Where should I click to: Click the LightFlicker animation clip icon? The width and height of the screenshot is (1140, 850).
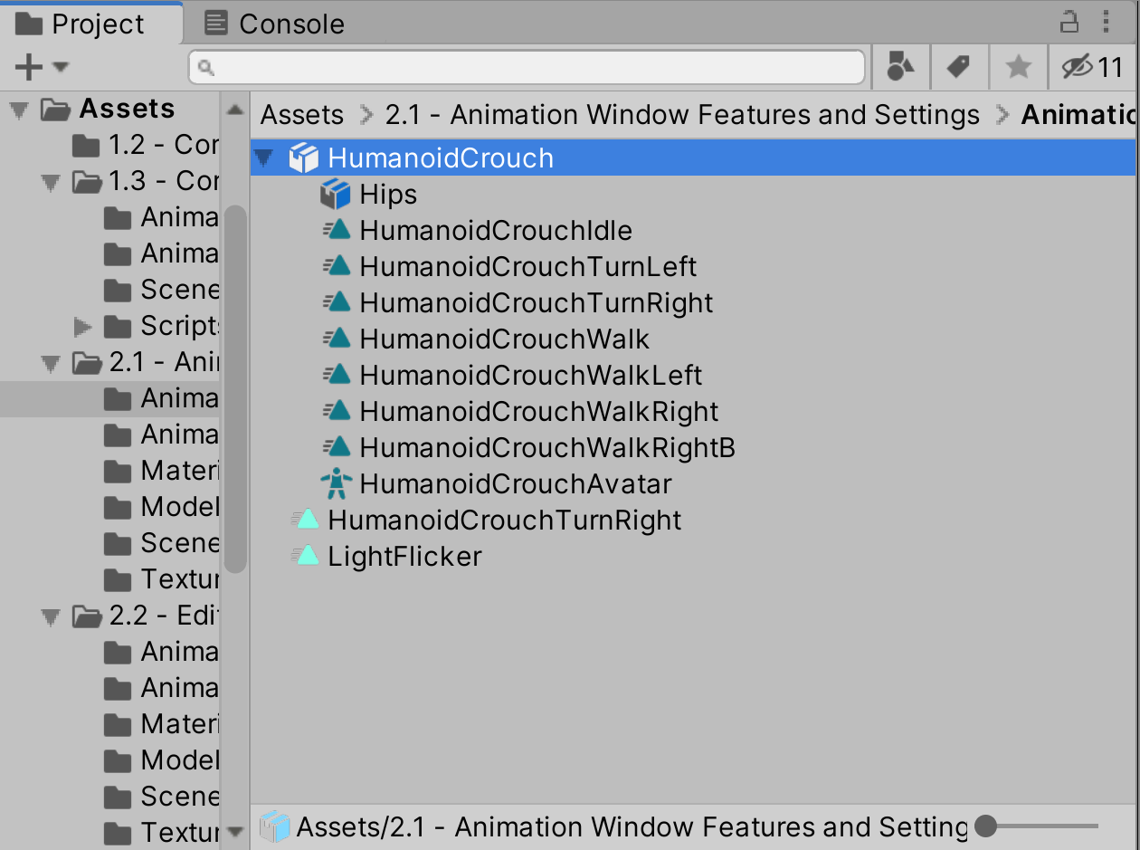coord(306,556)
